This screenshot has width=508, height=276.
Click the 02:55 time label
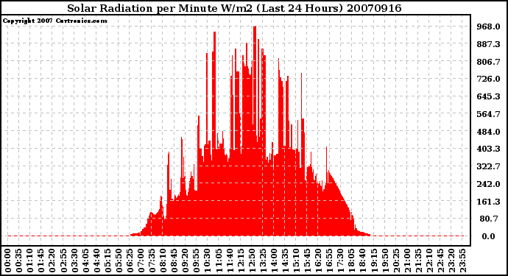click(63, 261)
